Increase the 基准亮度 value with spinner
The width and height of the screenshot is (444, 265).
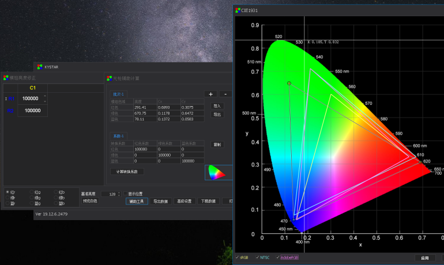(x=119, y=192)
